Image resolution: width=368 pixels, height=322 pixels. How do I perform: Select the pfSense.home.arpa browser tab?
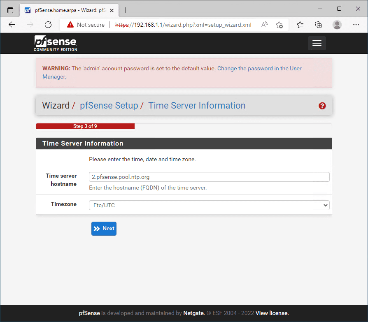pyautogui.click(x=66, y=10)
